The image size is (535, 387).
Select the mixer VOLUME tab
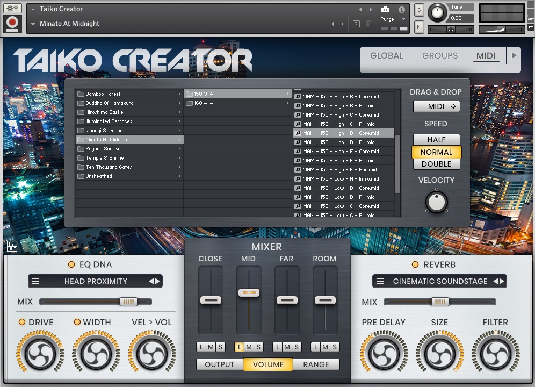[268, 364]
